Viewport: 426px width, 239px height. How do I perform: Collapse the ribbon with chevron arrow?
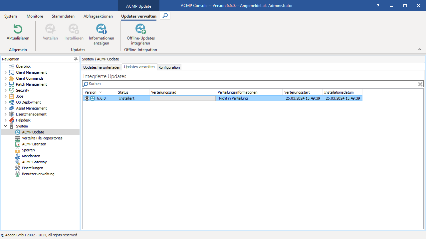tap(420, 49)
